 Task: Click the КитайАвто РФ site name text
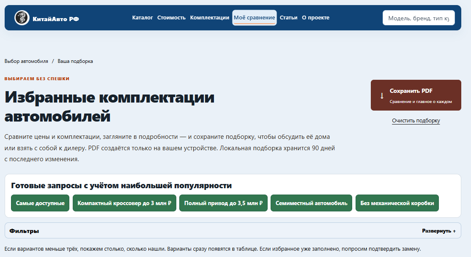(56, 19)
